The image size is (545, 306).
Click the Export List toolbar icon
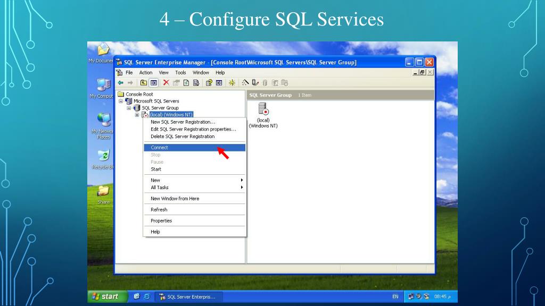[196, 82]
